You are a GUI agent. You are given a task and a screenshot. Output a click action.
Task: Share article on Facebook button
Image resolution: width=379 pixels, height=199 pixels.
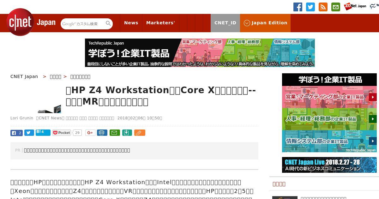pyautogui.click(x=16, y=133)
